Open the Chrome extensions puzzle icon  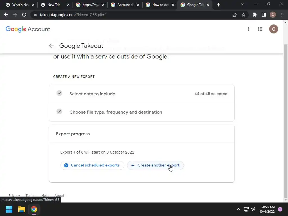click(x=255, y=15)
